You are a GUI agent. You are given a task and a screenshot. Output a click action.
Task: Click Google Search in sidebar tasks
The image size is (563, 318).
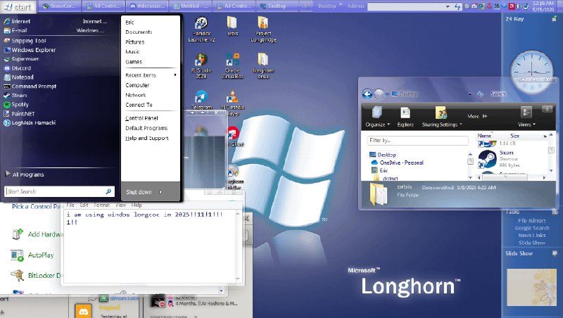coord(532,228)
